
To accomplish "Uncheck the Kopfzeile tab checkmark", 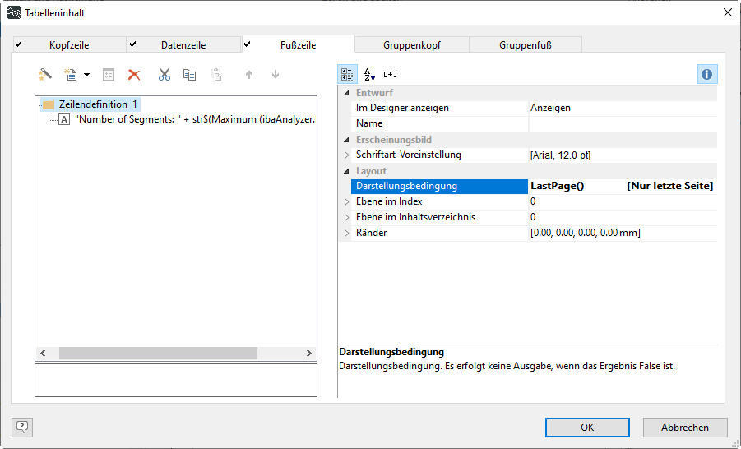I will (x=18, y=44).
